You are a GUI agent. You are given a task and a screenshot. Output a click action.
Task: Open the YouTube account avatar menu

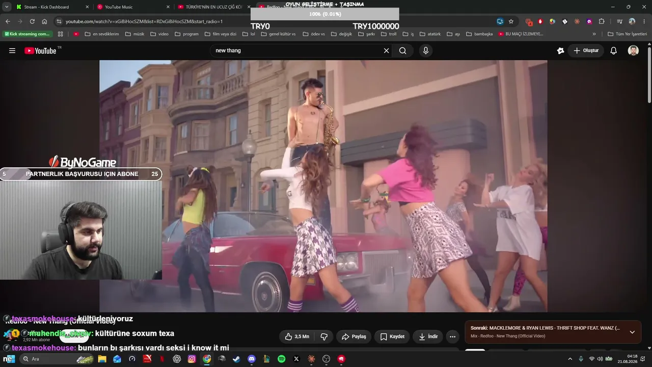pos(633,50)
